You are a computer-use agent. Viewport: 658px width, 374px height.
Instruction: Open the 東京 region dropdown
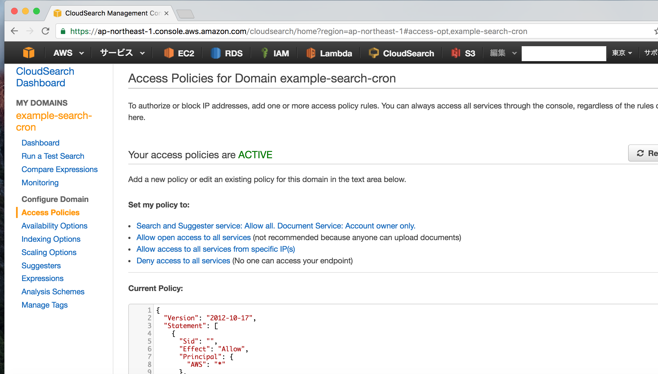[x=622, y=53]
